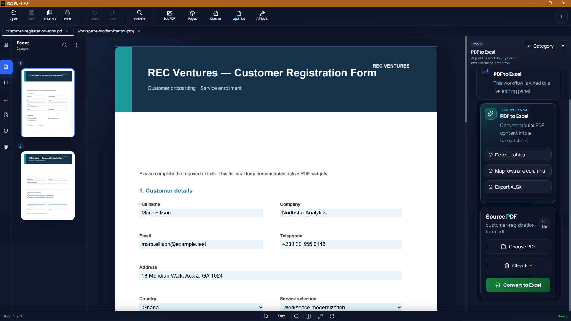Toggle the sidebar panel layout icon
The width and height of the screenshot is (571, 321).
6,45
